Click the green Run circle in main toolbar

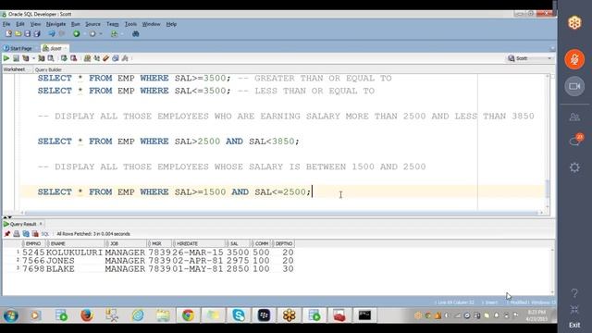coord(76,33)
